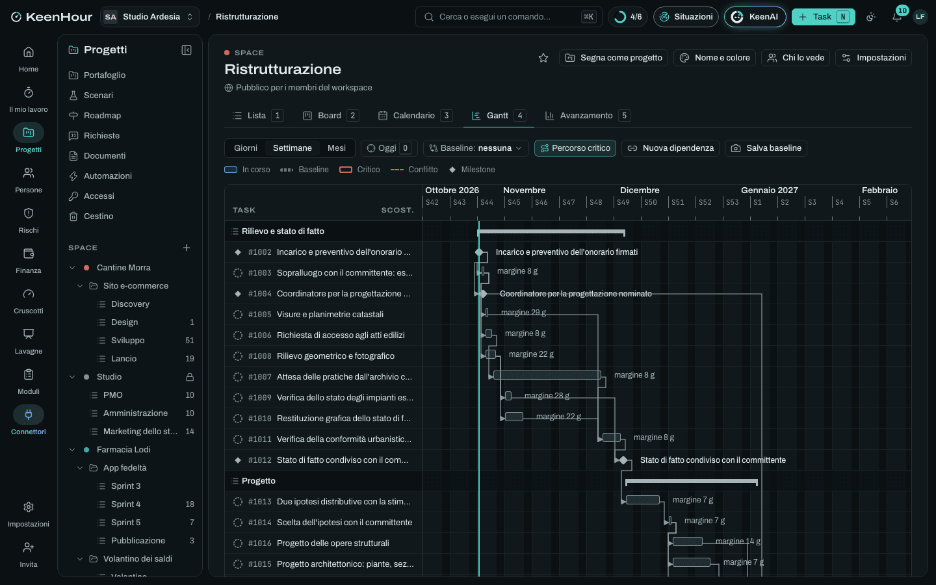This screenshot has height=585, width=936.
Task: Switch to Lista tab
Action: tap(257, 116)
